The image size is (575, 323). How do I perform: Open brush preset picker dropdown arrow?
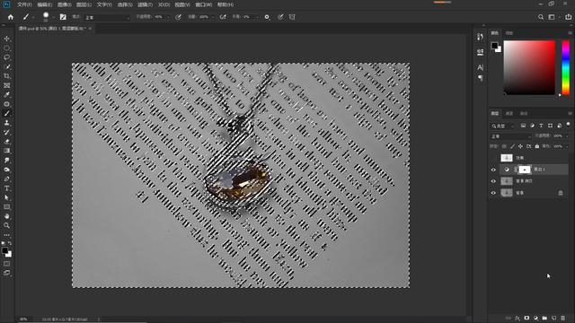pyautogui.click(x=54, y=17)
